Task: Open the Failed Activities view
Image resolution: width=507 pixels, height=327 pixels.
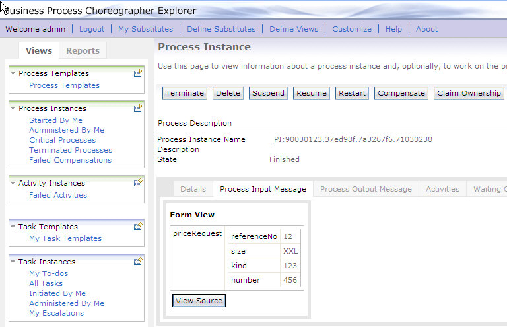Action: coord(58,195)
